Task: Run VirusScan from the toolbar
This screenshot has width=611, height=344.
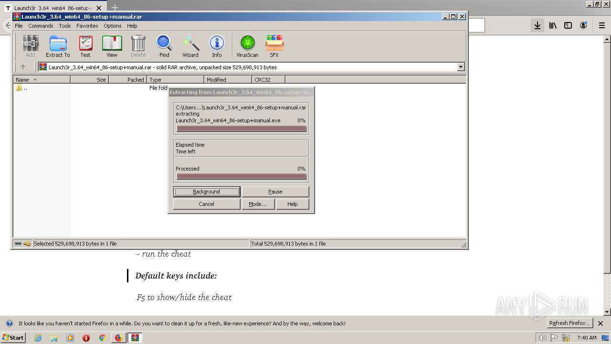Action: (247, 46)
